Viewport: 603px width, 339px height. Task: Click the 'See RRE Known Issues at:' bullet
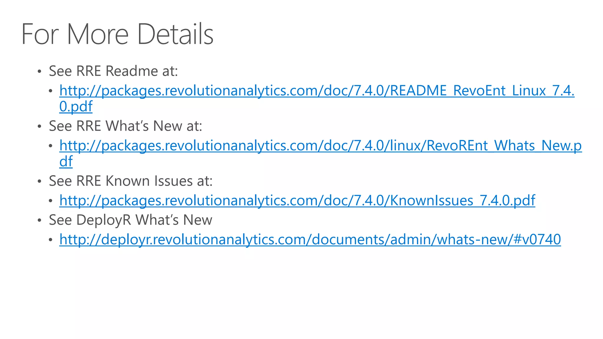(x=131, y=181)
